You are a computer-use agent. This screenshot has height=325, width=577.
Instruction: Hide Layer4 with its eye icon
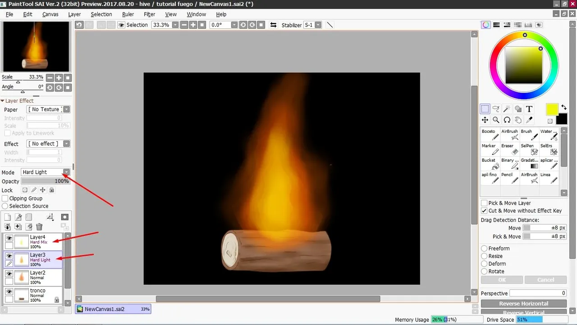(x=9, y=238)
